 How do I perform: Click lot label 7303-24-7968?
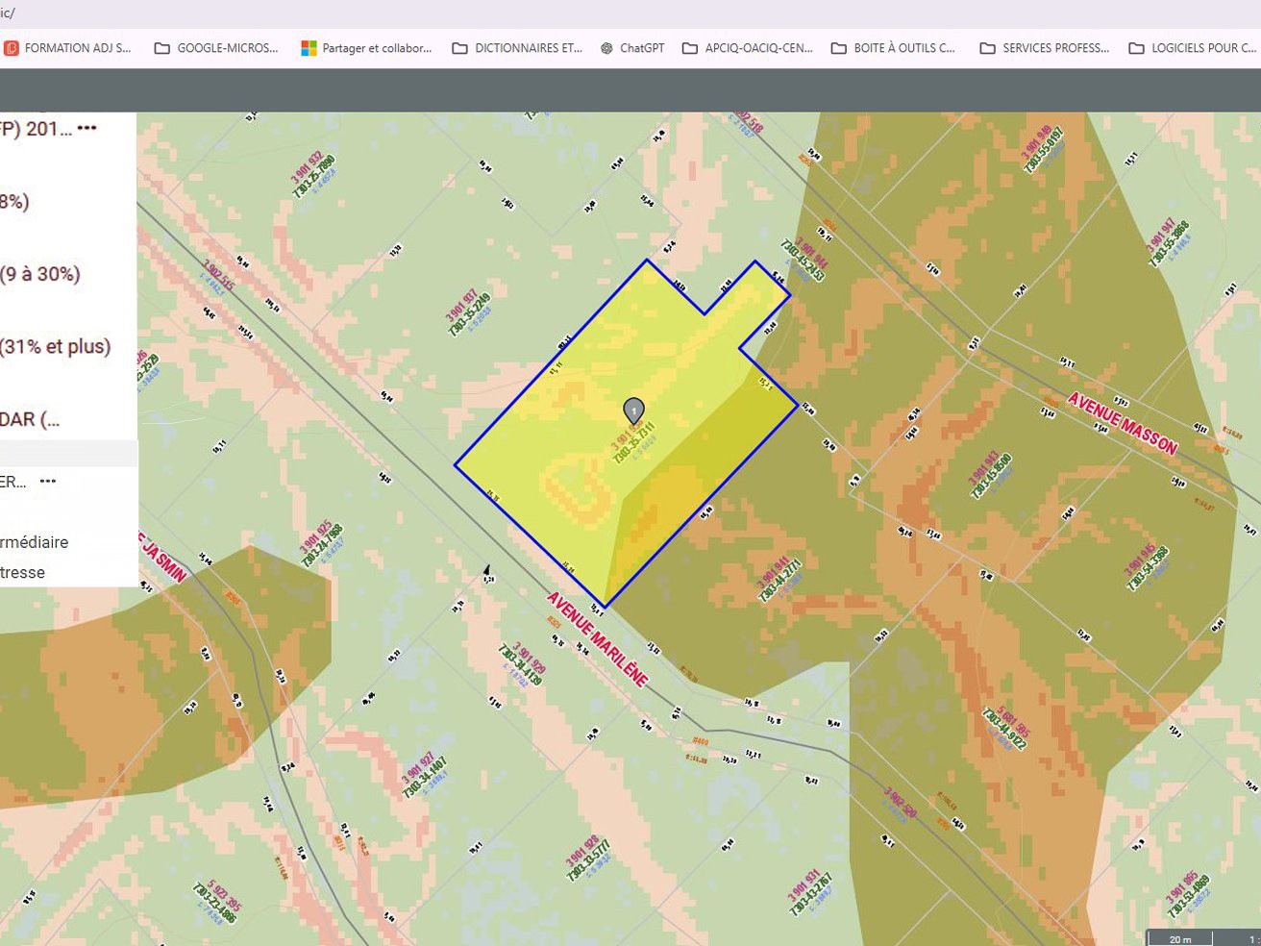click(x=322, y=545)
